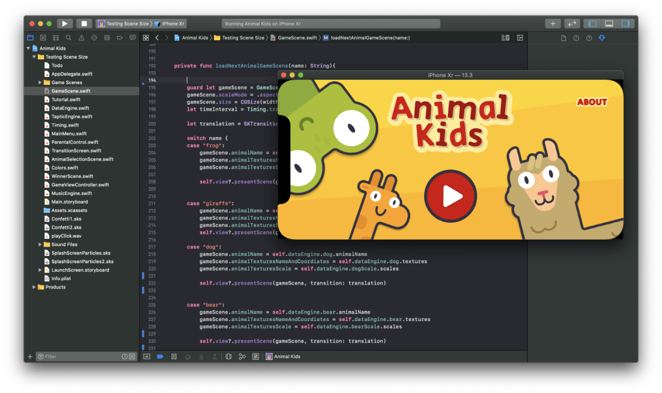
Task: Toggle the Debug area visibility
Action: tap(609, 24)
